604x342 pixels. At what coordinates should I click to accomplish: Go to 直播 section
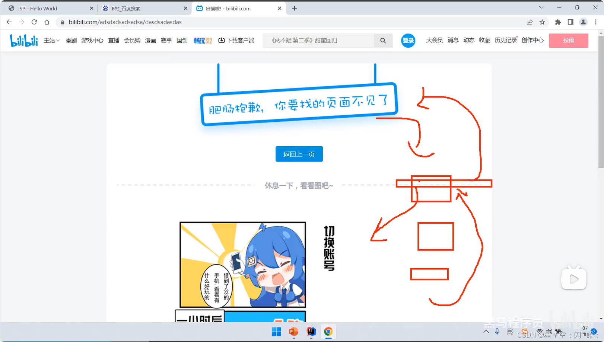coord(114,40)
